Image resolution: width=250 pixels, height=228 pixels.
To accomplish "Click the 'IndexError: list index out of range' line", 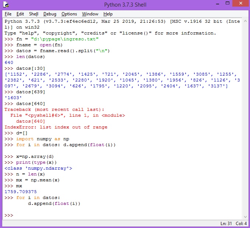I will [x=56, y=127].
